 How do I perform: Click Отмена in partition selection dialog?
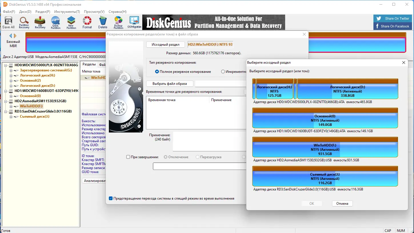[x=342, y=204]
